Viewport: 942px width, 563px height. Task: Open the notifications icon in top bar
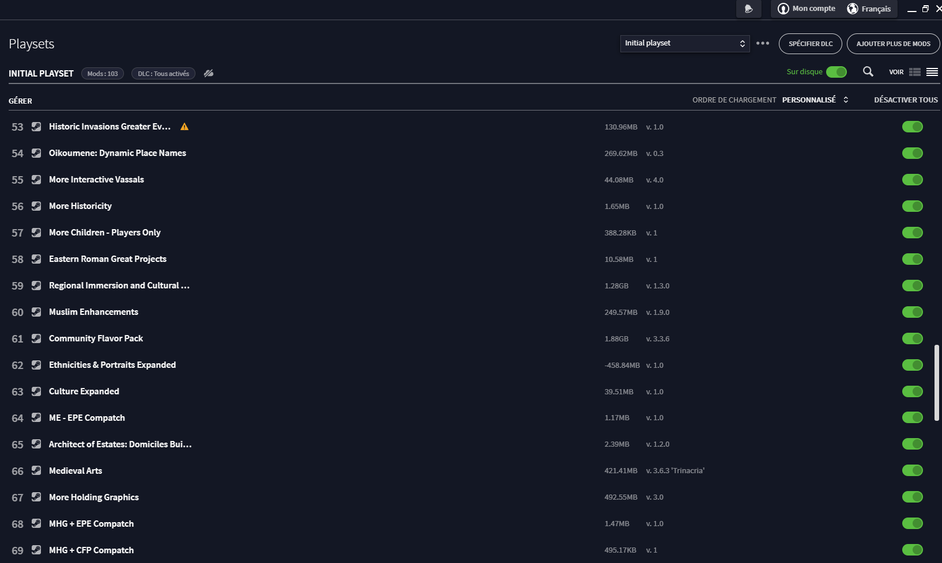coord(749,9)
